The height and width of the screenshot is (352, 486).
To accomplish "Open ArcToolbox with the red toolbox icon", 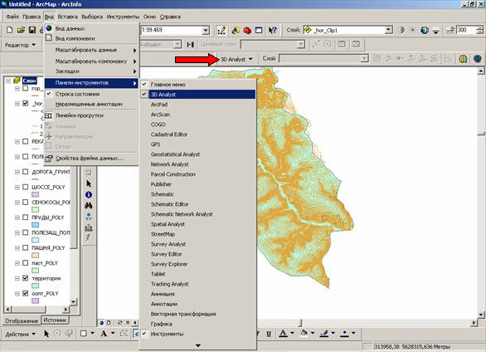I will [x=247, y=31].
